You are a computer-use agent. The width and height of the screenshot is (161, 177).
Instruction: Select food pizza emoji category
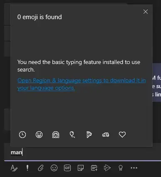(x=89, y=135)
